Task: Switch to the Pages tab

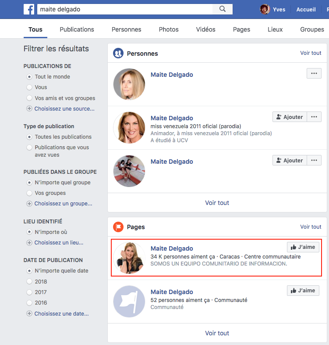Action: click(x=241, y=29)
